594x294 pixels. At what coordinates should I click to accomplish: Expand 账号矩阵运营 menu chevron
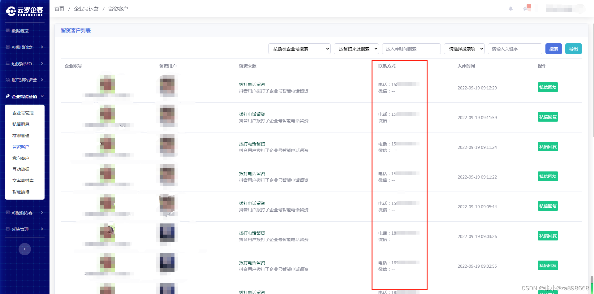pos(42,80)
